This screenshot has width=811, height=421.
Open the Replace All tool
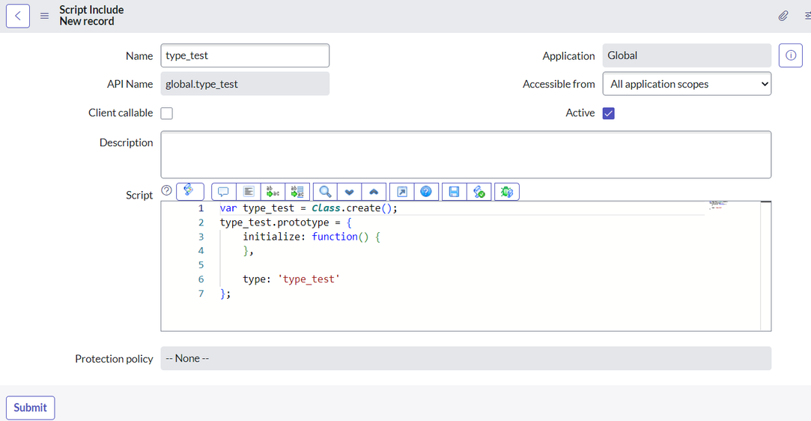[297, 192]
